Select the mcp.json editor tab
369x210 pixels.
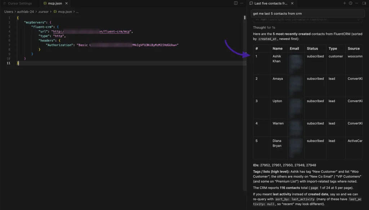pos(55,3)
